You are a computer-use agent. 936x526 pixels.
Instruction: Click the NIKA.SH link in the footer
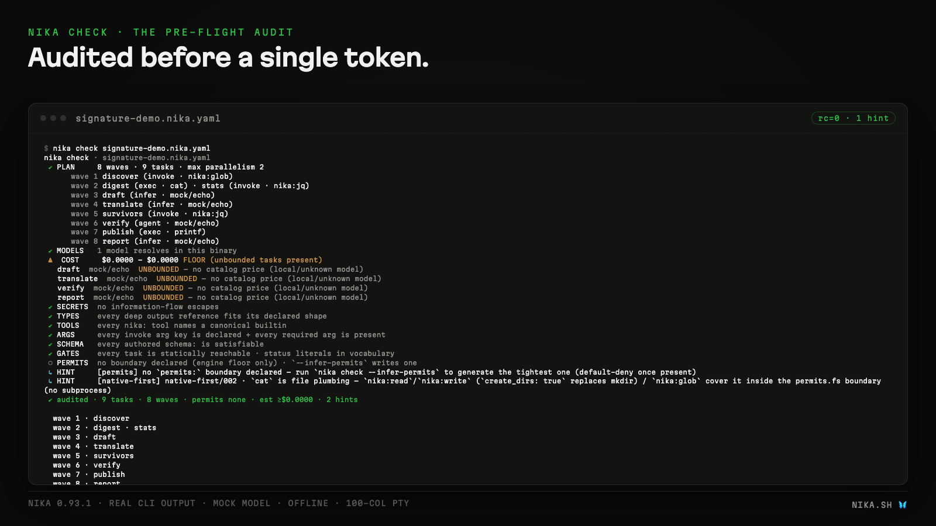point(872,505)
